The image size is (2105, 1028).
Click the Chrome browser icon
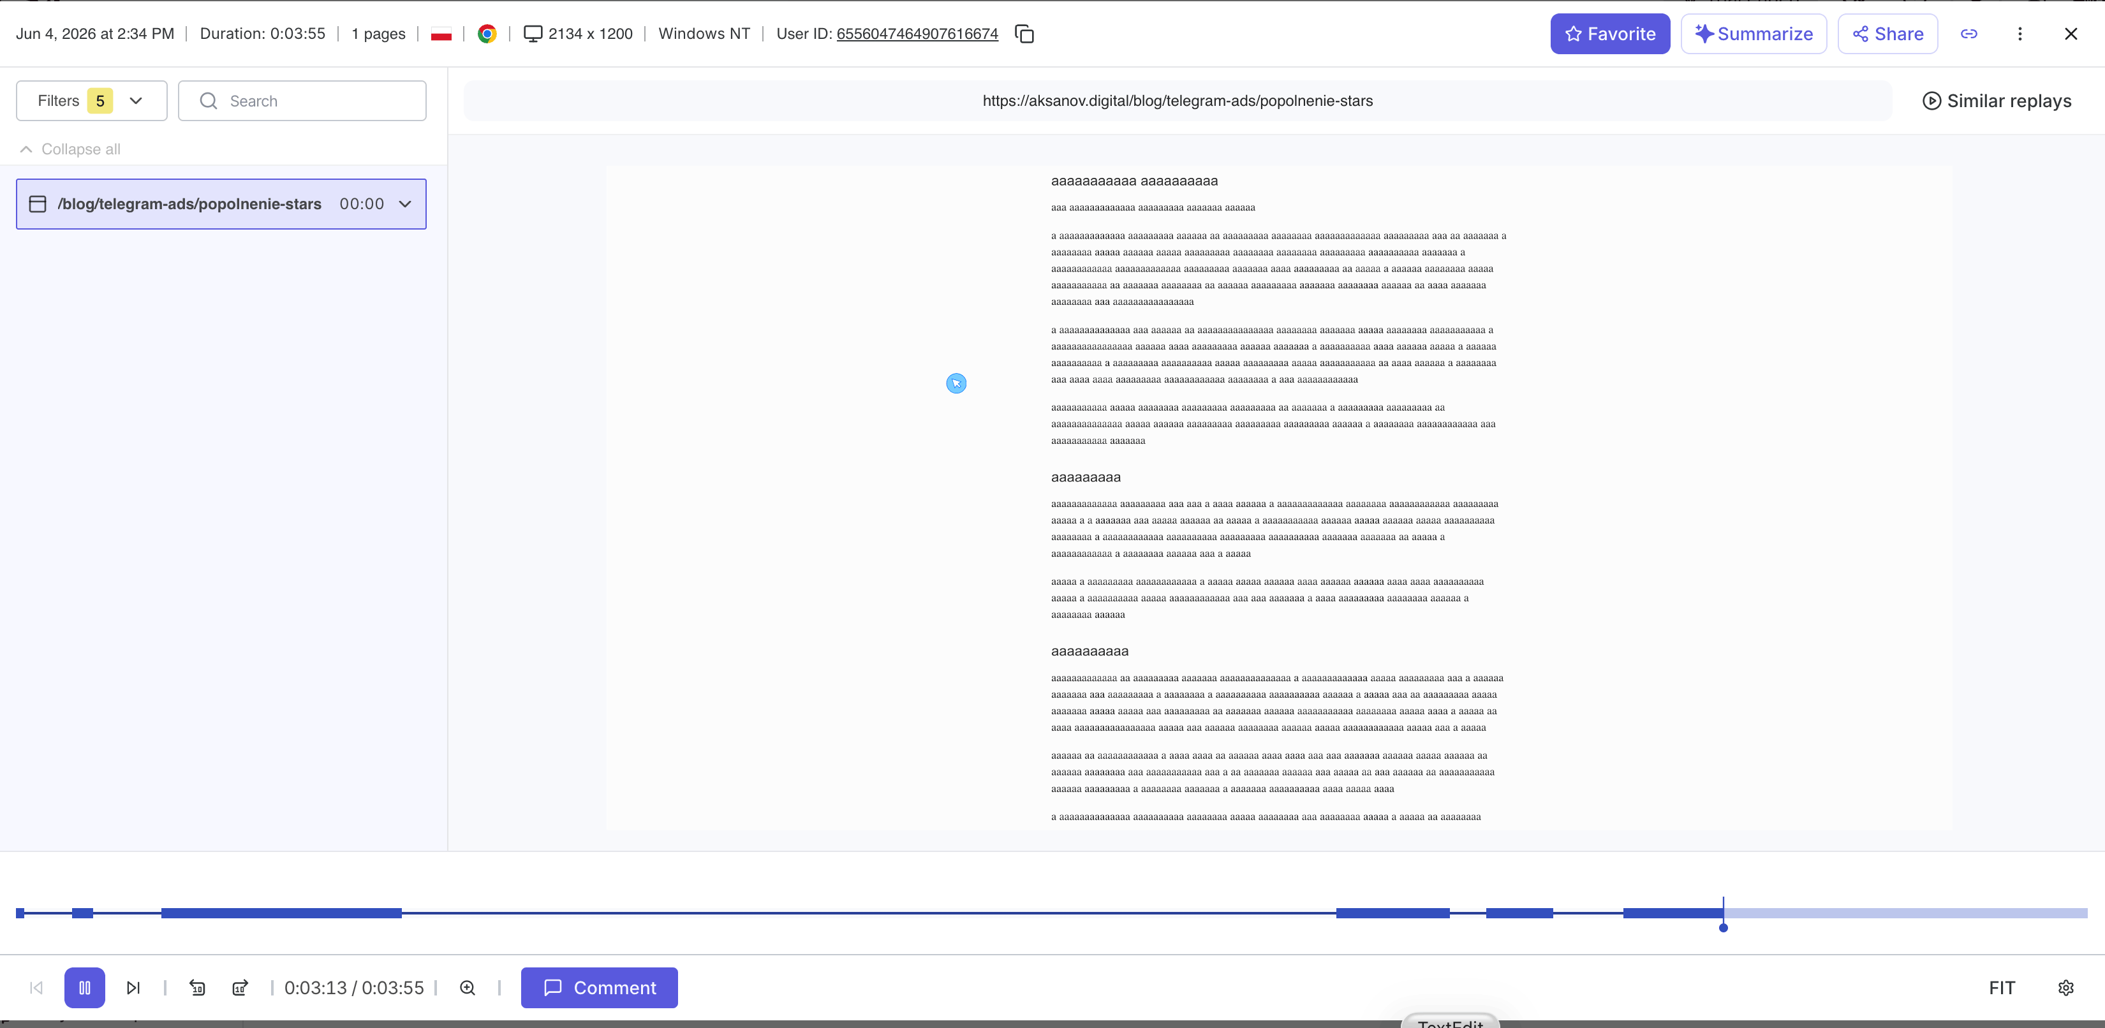487,34
